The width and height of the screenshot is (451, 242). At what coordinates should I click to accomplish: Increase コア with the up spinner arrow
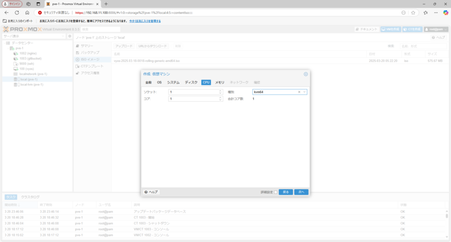click(x=220, y=97)
